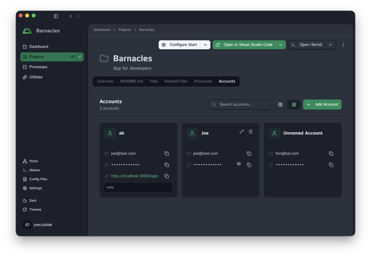Reveal the Joe account password
The width and height of the screenshot is (371, 257).
coord(239,164)
